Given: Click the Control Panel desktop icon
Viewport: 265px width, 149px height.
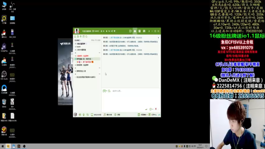Looking at the screenshot, I should tap(12, 20).
